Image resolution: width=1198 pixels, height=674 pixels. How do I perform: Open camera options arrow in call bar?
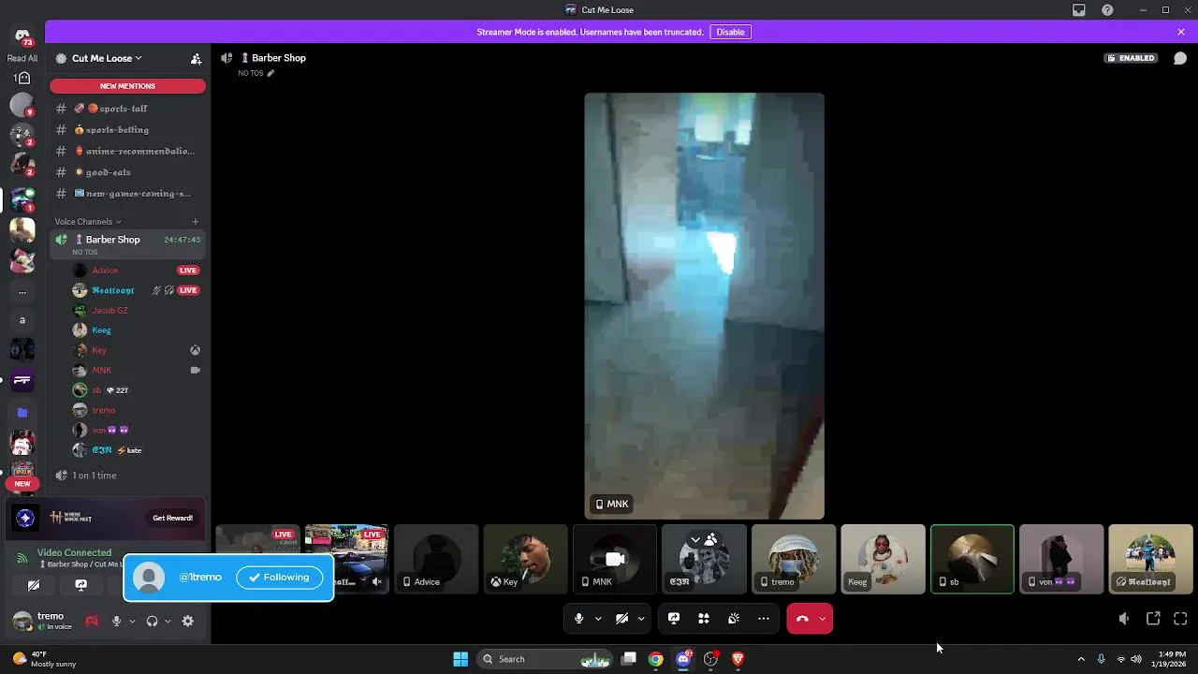tap(641, 619)
